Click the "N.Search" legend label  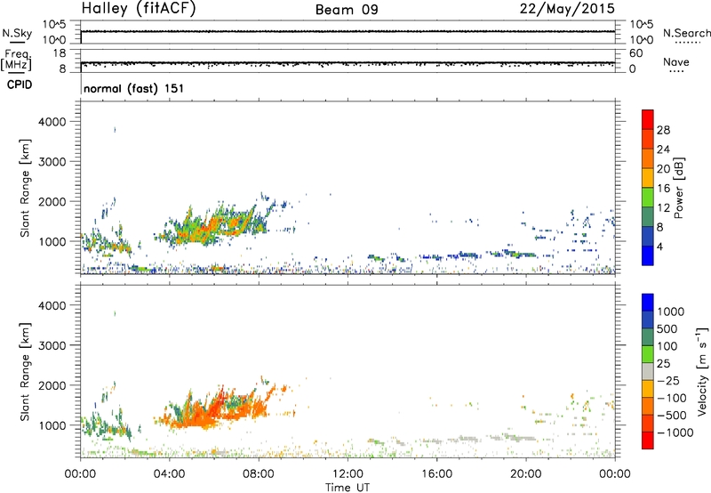(686, 33)
